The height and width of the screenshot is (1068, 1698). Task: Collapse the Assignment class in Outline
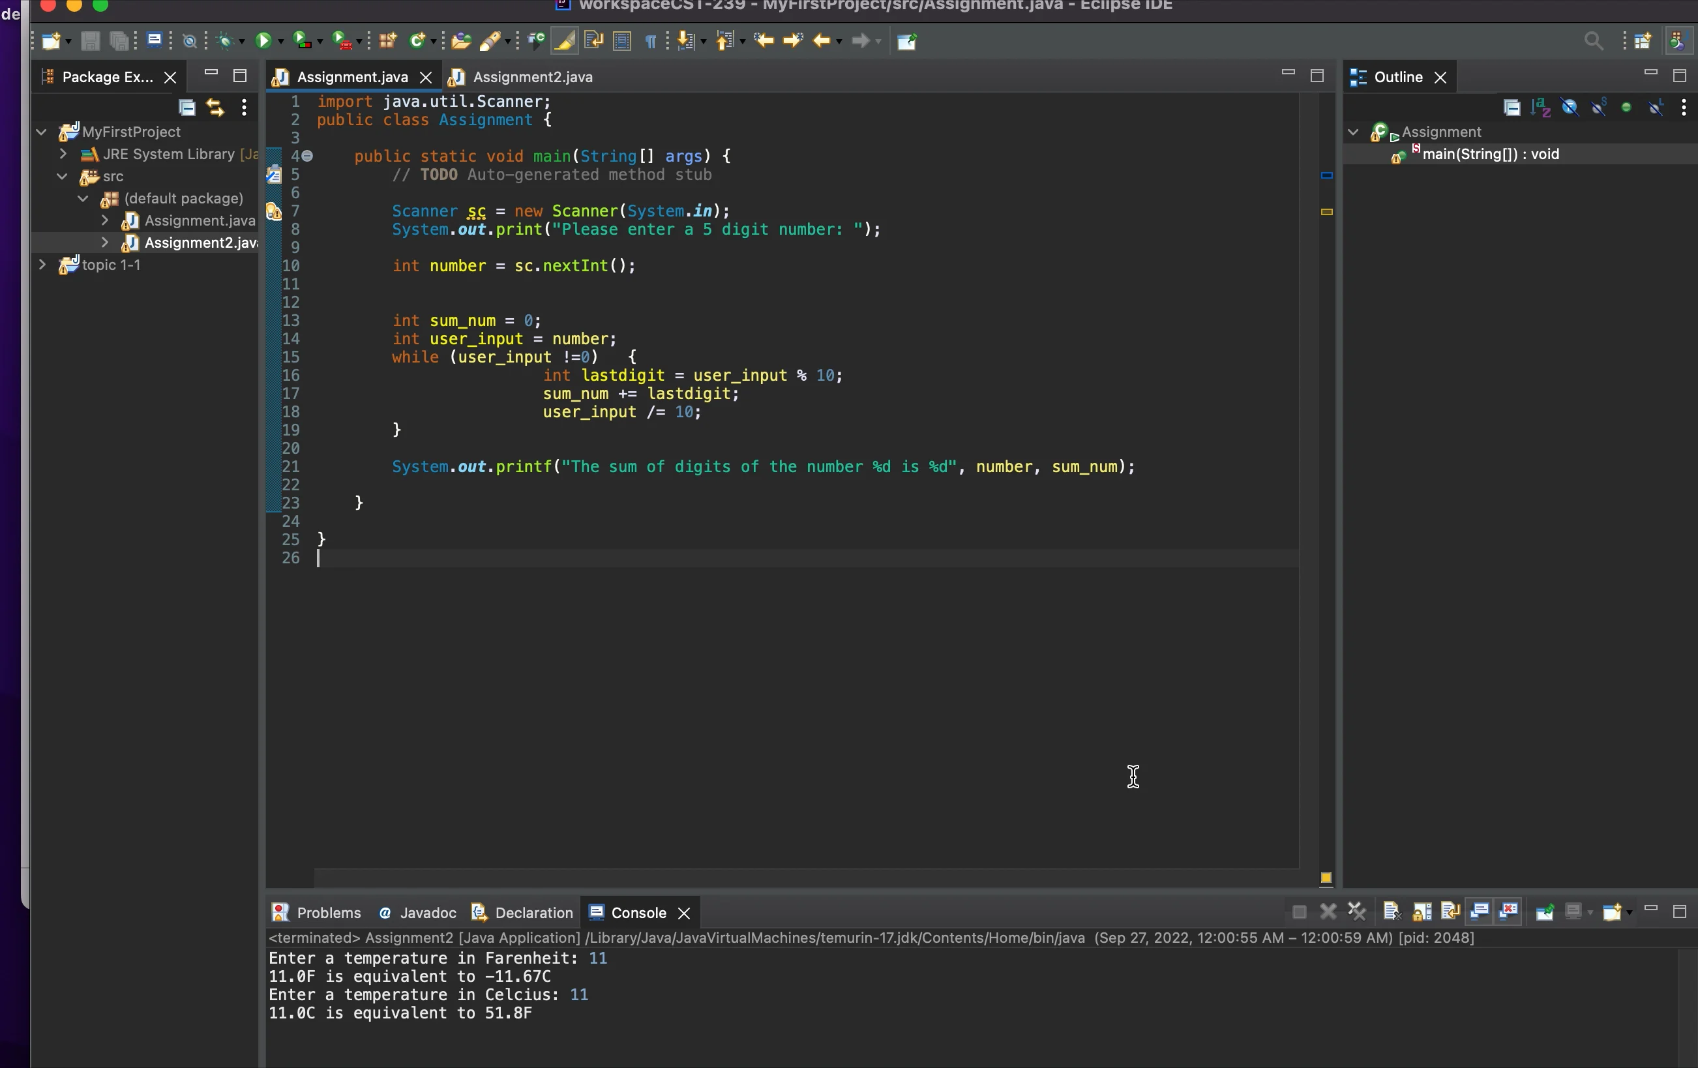(x=1353, y=132)
